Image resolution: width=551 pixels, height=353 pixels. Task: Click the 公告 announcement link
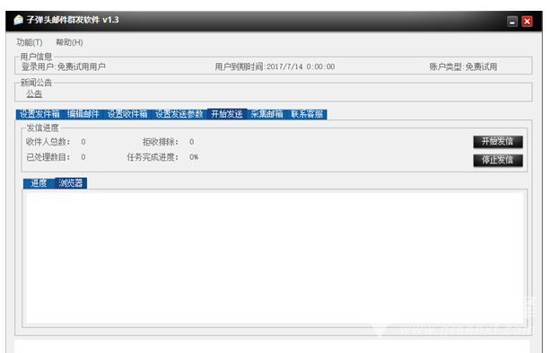(34, 94)
